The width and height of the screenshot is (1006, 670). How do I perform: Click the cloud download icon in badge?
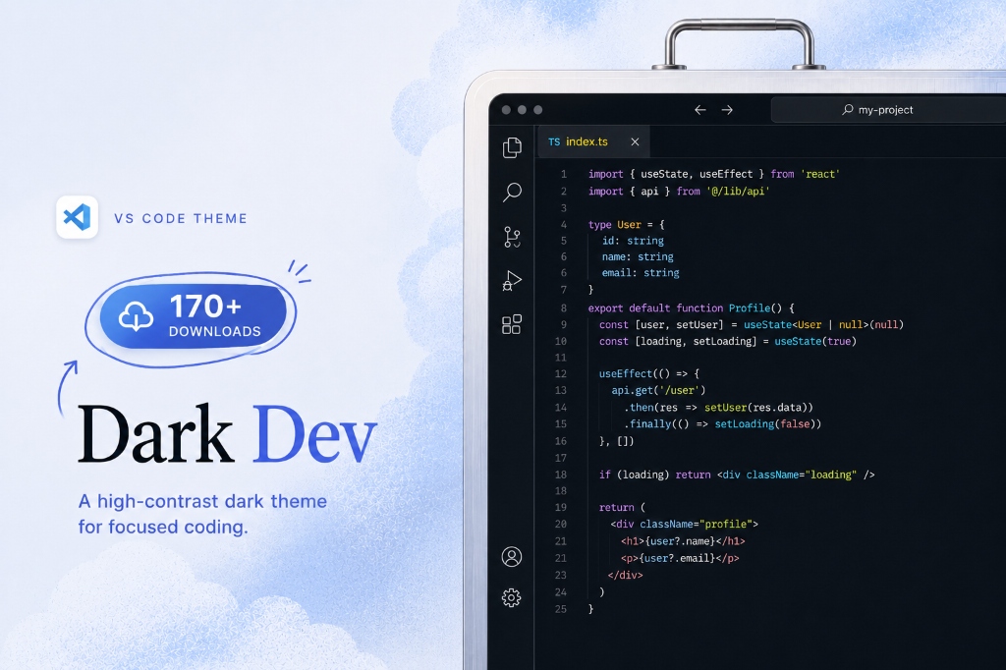(136, 315)
